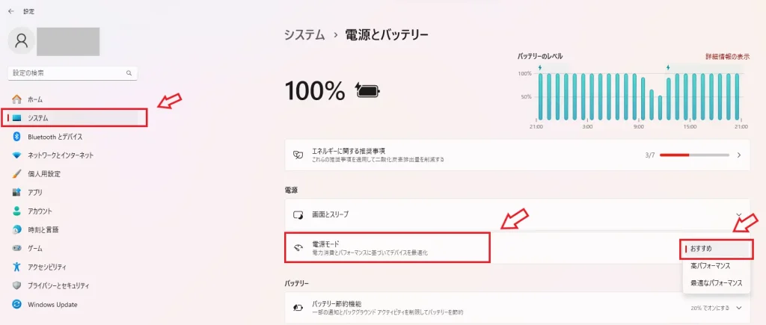Viewport: 766px width, 325px height.
Task: Expand バッテリー節約機能 using its chevron
Action: [x=738, y=308]
